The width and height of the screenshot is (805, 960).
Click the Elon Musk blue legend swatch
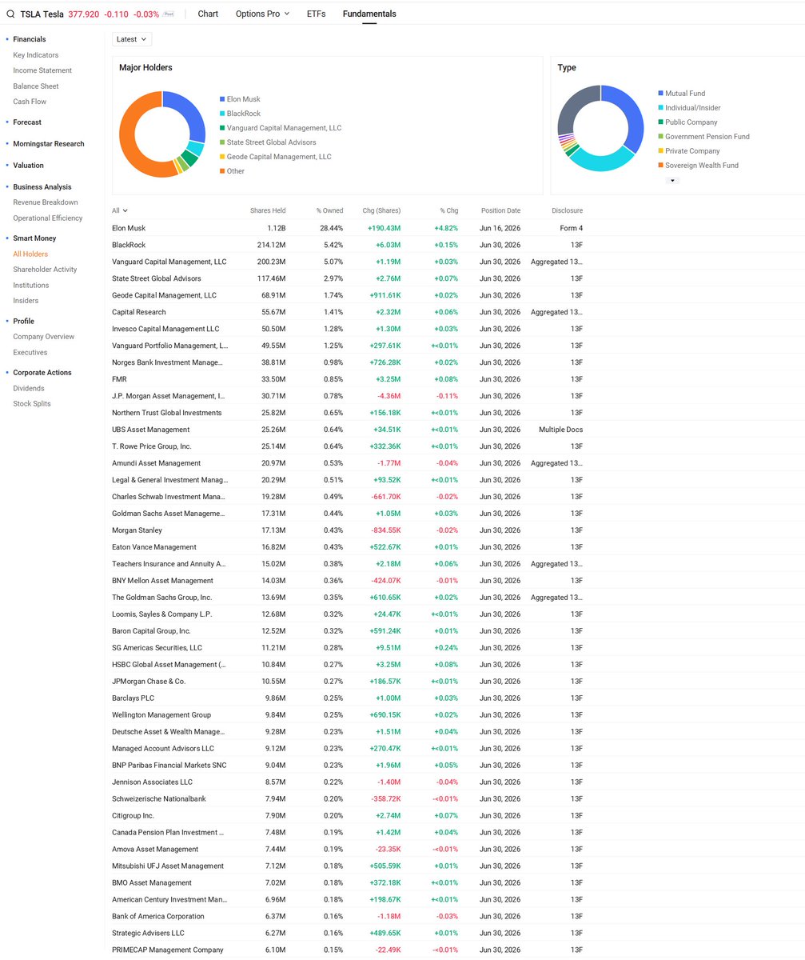click(x=222, y=99)
